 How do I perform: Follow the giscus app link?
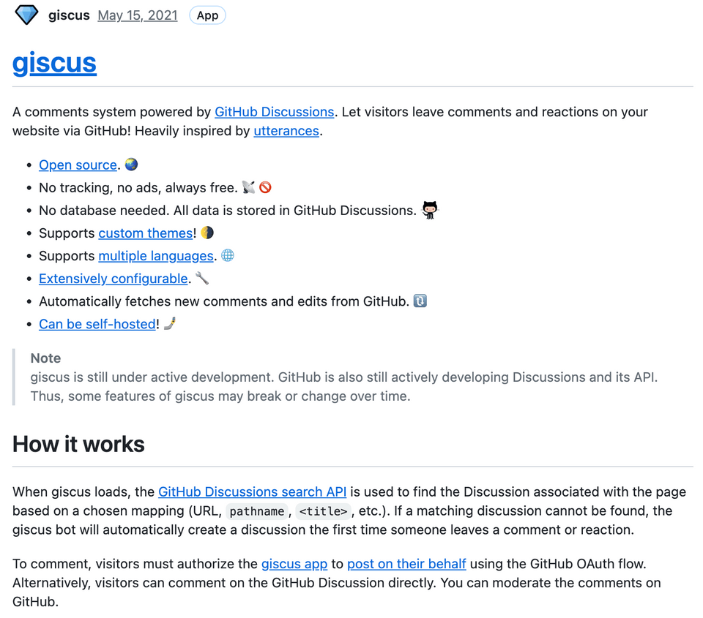tap(294, 564)
